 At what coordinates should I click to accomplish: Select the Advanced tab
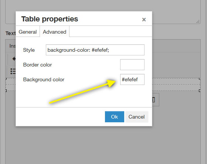point(55,32)
